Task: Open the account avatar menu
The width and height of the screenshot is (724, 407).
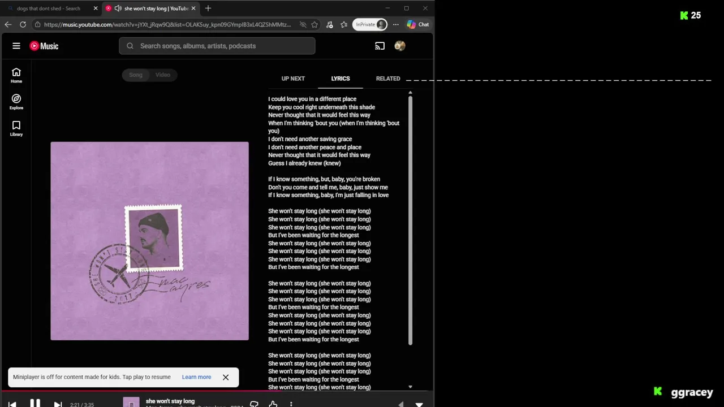Action: [x=400, y=46]
